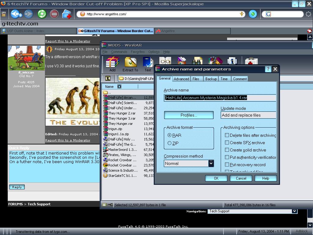Open the Update mode combo box
This screenshot has height=235, width=313.
coord(248,115)
